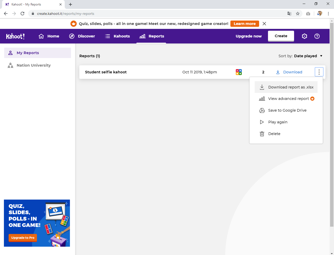Image resolution: width=334 pixels, height=255 pixels.
Task: Click the colorful game mode icon
Action: point(238,72)
